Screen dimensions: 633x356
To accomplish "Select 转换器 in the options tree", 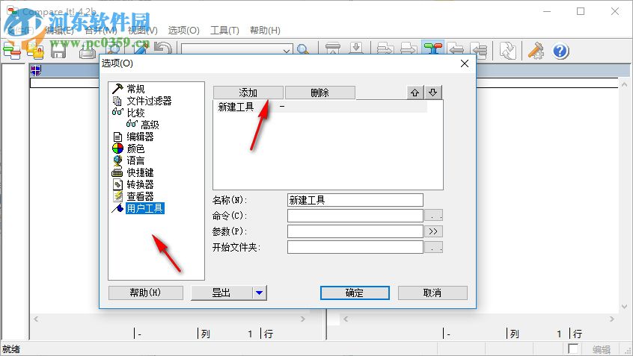I will pos(140,184).
